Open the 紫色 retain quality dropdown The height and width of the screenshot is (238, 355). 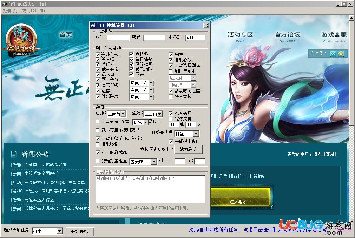click(146, 122)
